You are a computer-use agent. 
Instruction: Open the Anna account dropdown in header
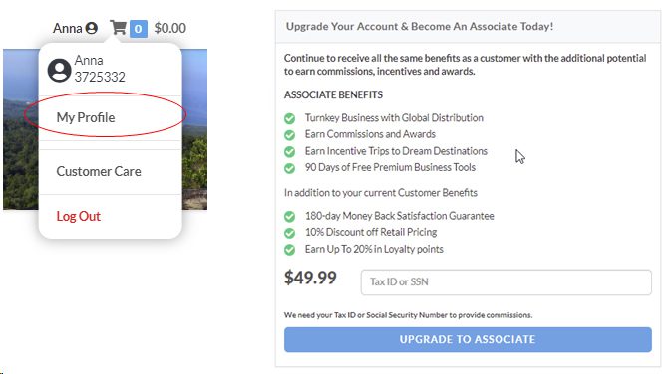(x=75, y=28)
